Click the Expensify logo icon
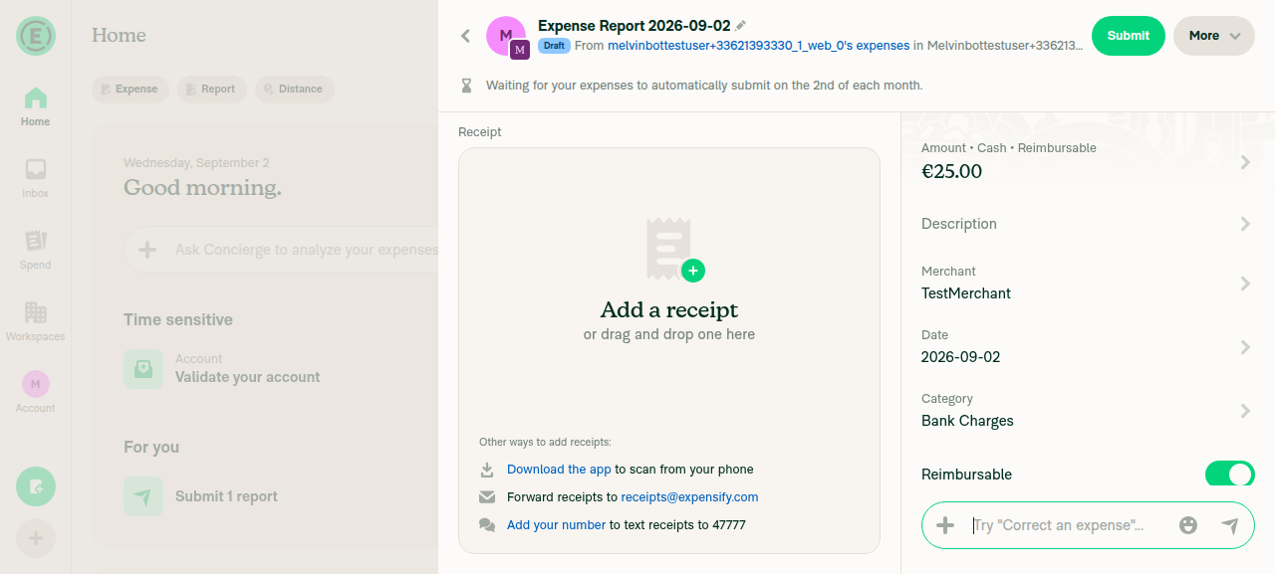Image resolution: width=1275 pixels, height=574 pixels. pyautogui.click(x=35, y=36)
